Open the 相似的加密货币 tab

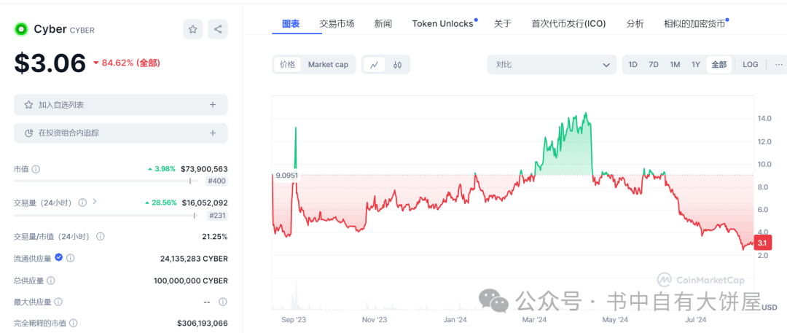click(x=694, y=23)
